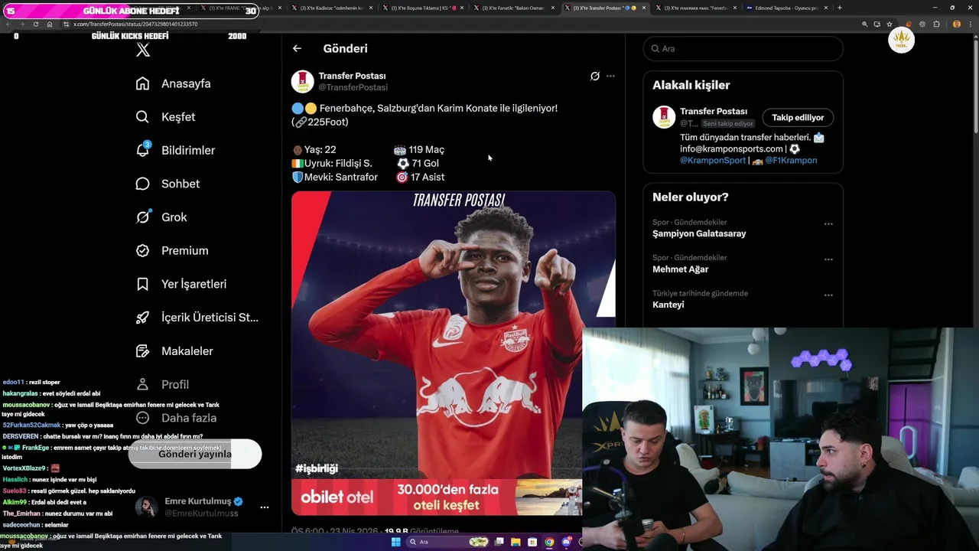
Task: Click search magnifier icon in Ara box
Action: click(655, 48)
